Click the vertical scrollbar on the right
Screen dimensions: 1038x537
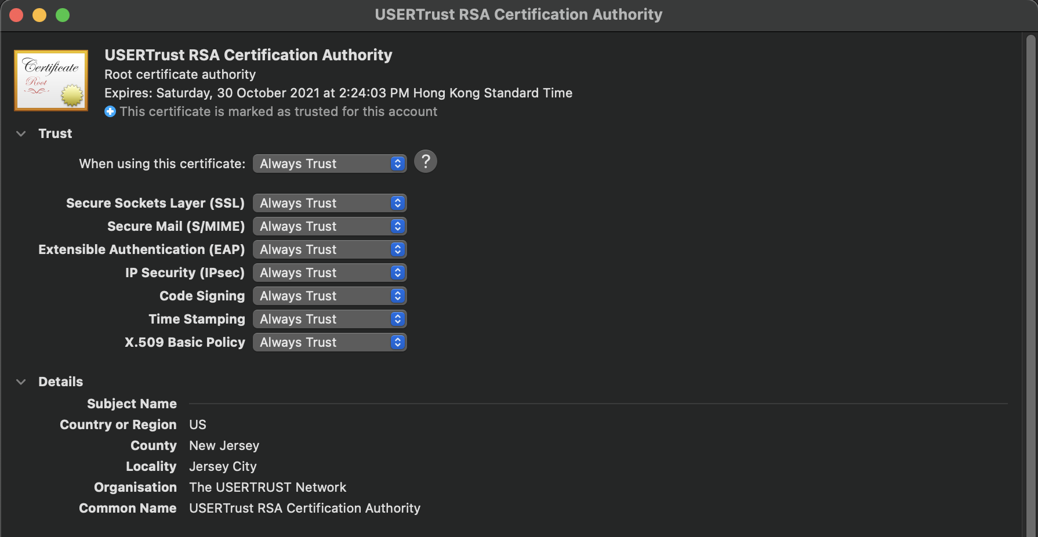point(1030,285)
